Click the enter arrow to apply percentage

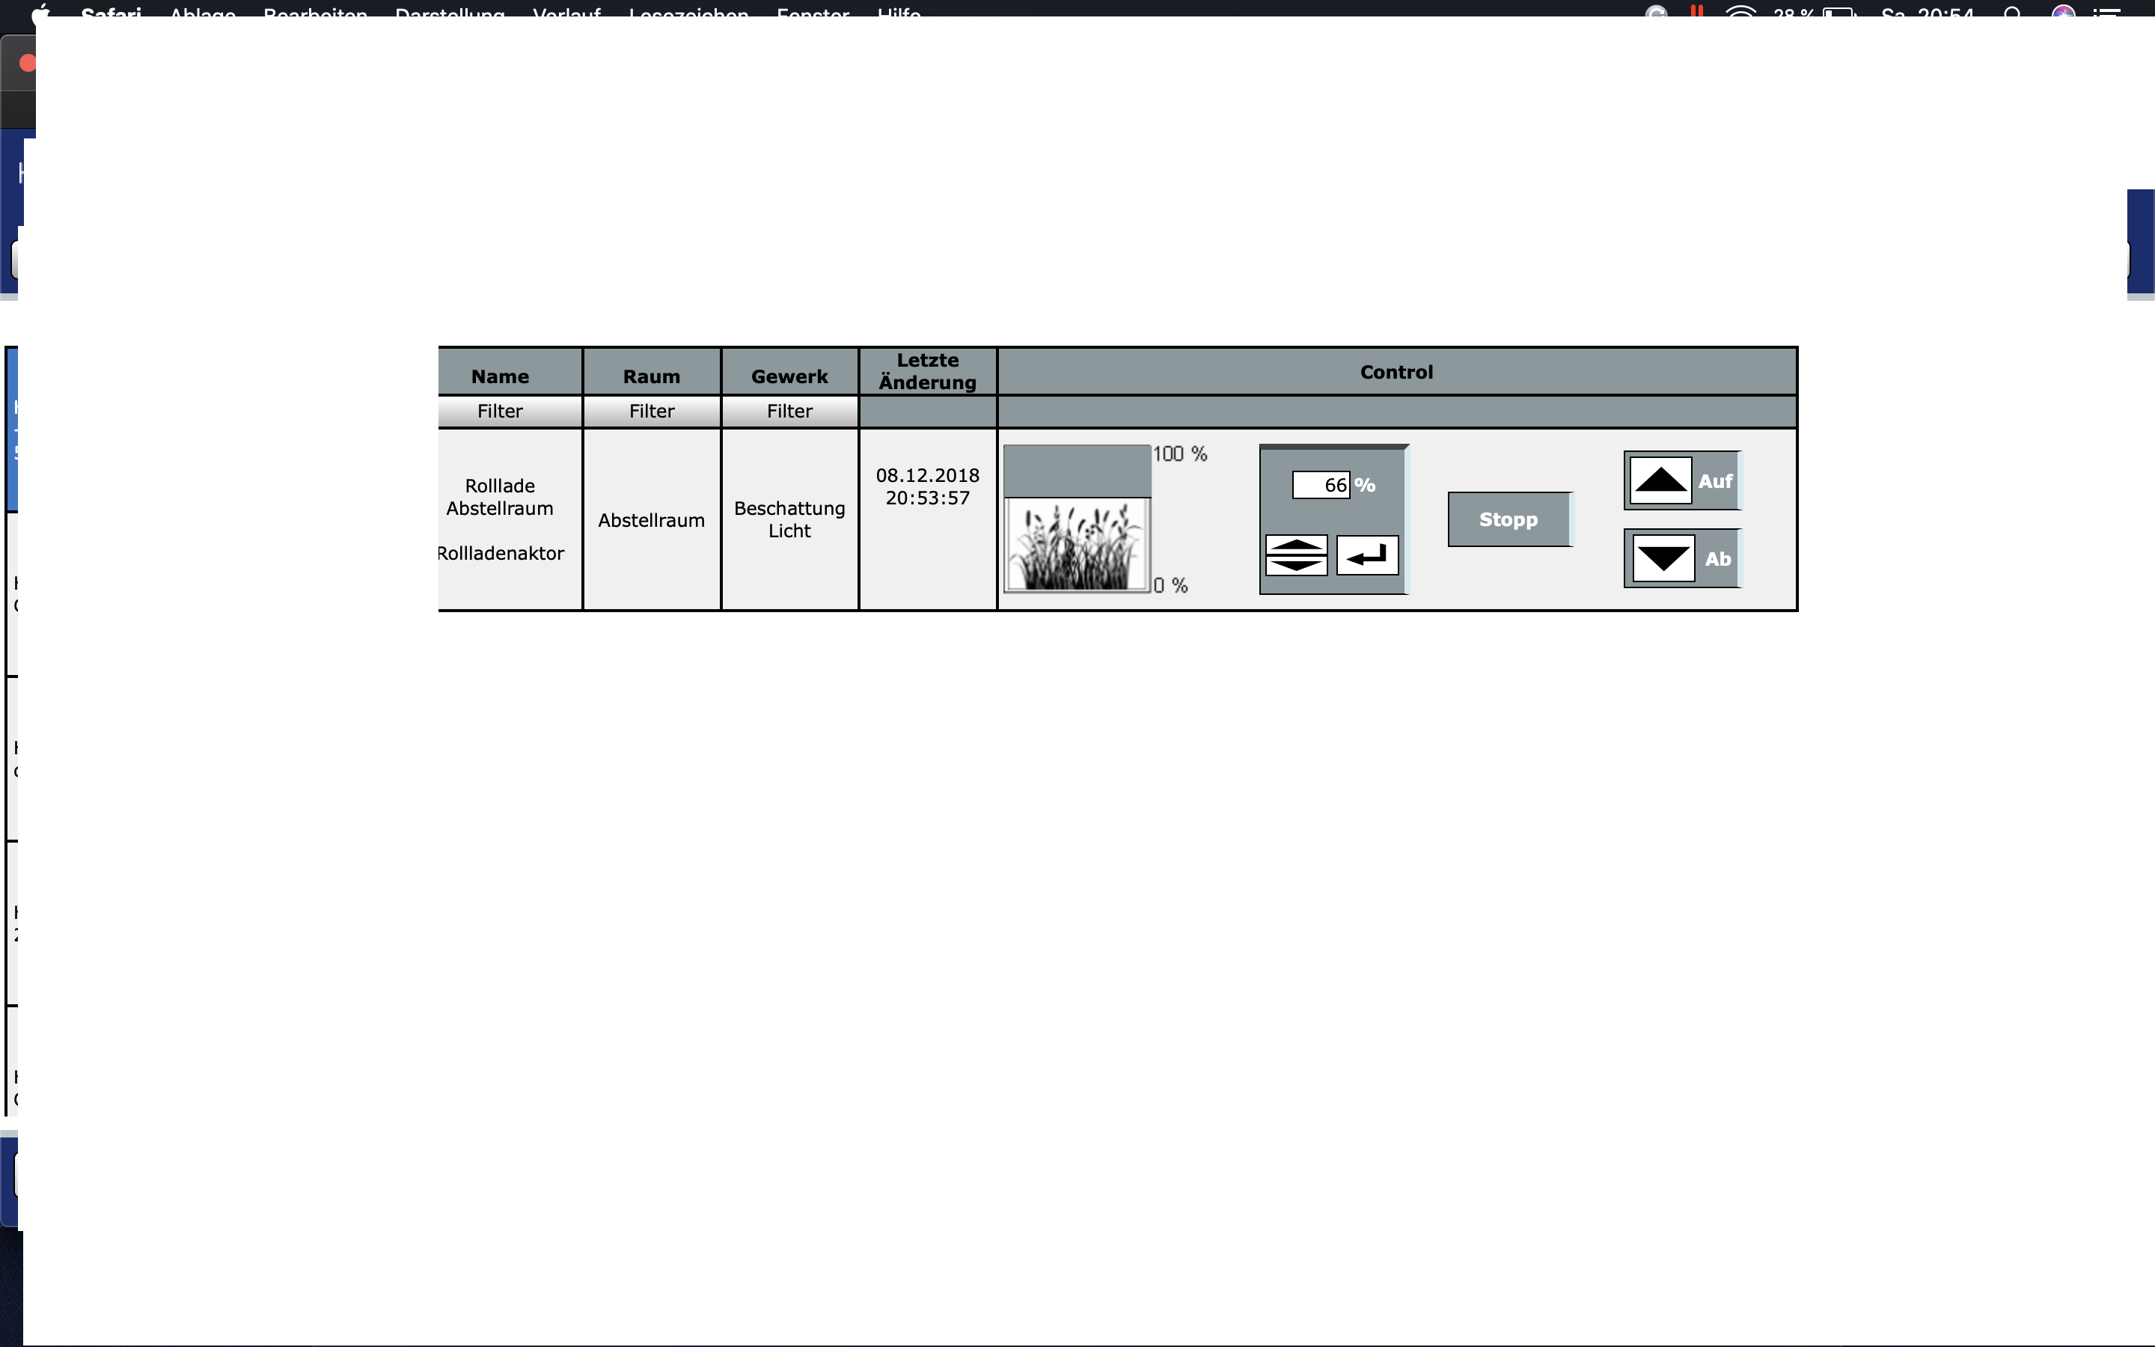pyautogui.click(x=1367, y=556)
